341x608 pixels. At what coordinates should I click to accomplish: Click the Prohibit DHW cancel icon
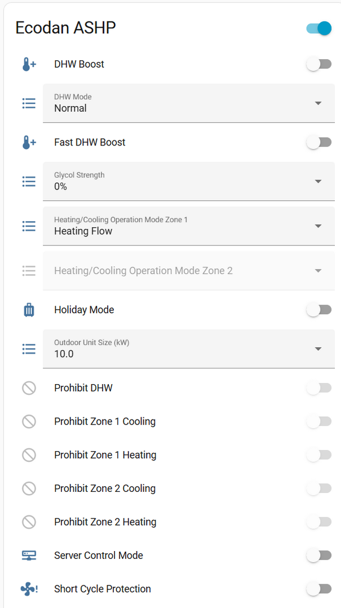(29, 388)
